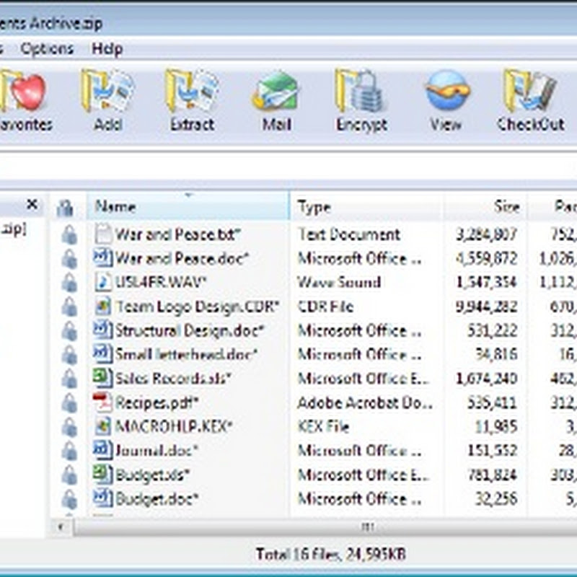The width and height of the screenshot is (577, 577).
Task: Select file Small letterhead.doc
Action: (x=186, y=355)
